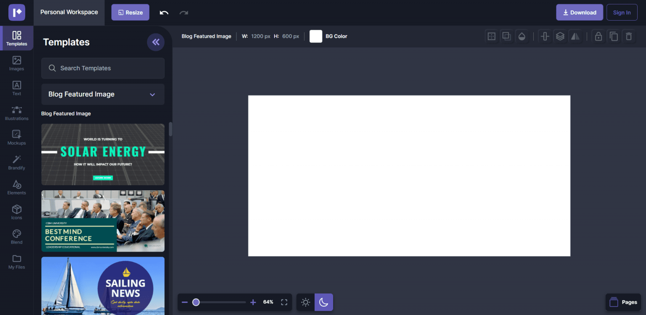
Task: Open the Mockups panel
Action: pyautogui.click(x=17, y=138)
